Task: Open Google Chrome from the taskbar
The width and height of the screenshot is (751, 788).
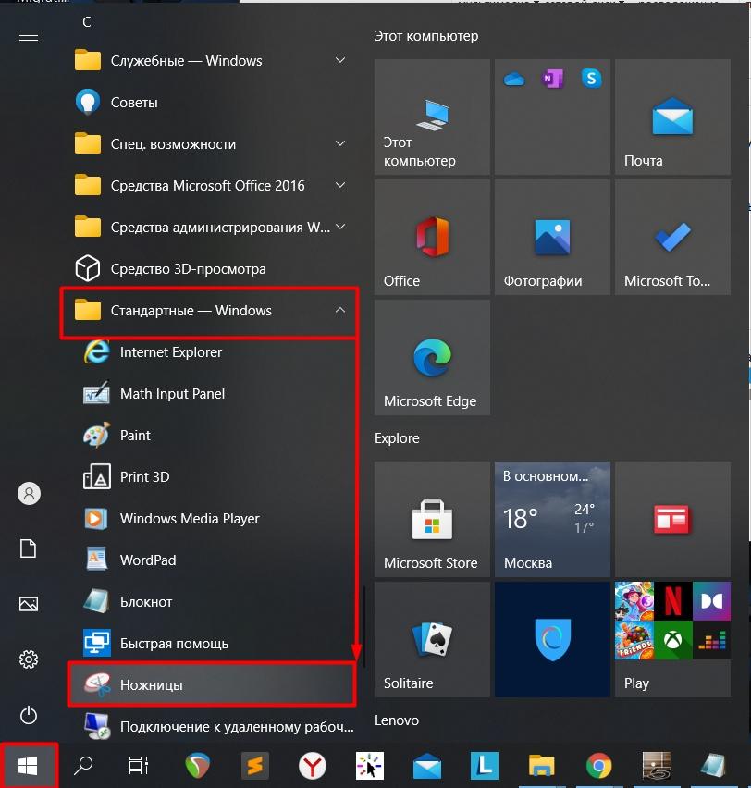Action: (599, 766)
